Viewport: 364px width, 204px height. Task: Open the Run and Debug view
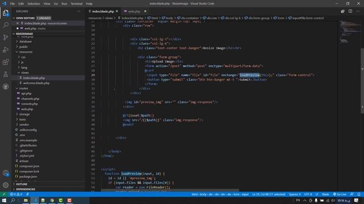6,50
